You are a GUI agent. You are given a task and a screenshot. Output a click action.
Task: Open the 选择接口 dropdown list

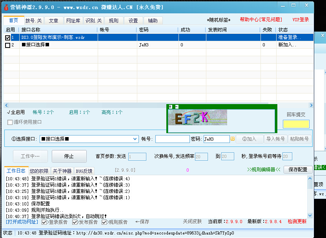point(135,139)
